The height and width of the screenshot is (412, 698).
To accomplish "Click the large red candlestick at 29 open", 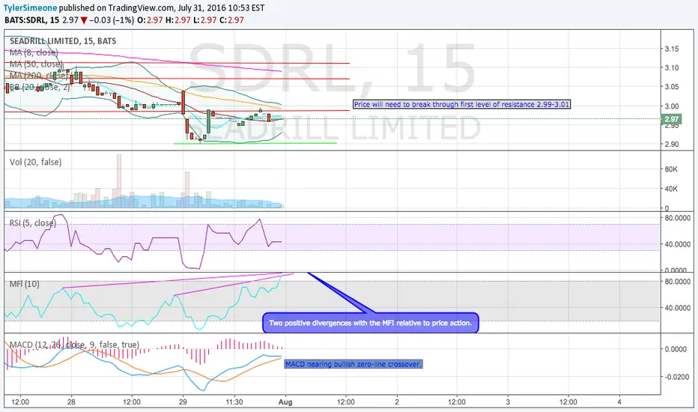I will [x=183, y=102].
